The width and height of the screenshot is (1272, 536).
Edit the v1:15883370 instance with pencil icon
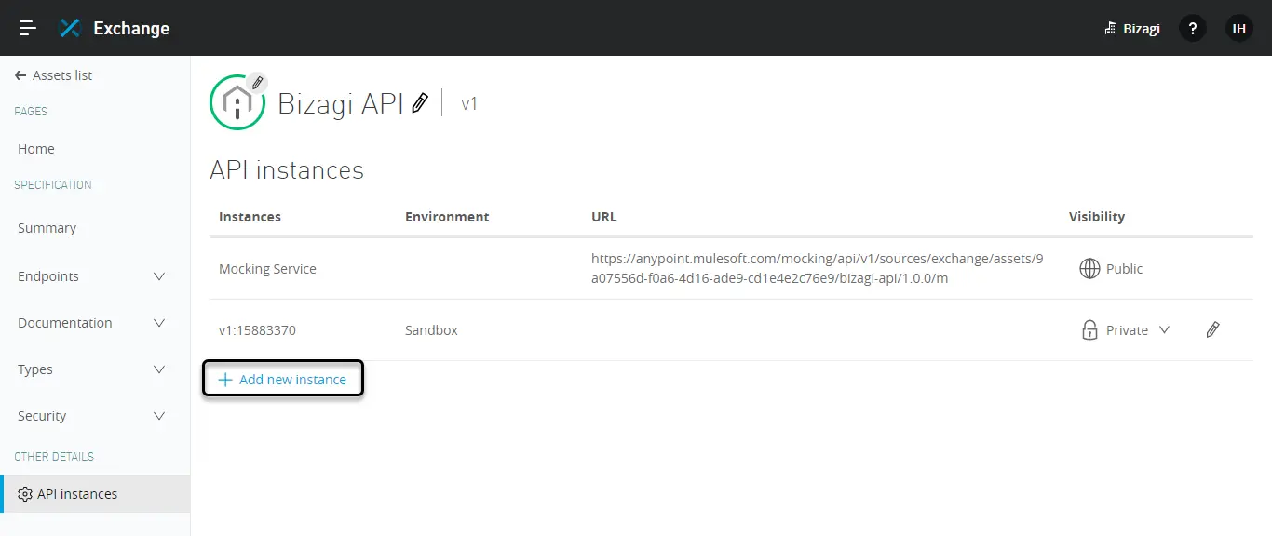1212,329
